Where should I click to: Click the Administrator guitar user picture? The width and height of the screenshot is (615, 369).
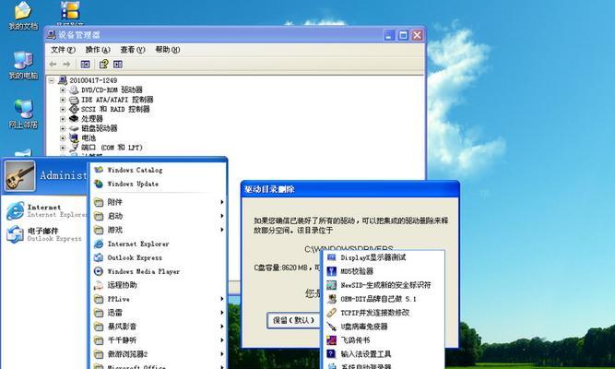19,176
